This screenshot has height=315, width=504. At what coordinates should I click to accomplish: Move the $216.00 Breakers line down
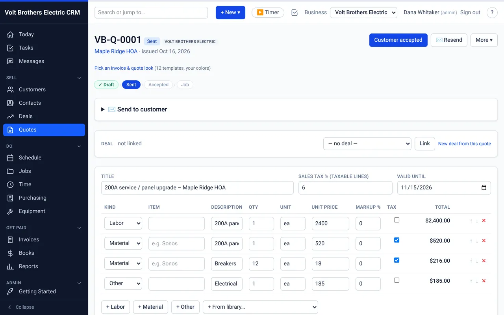[x=477, y=261]
